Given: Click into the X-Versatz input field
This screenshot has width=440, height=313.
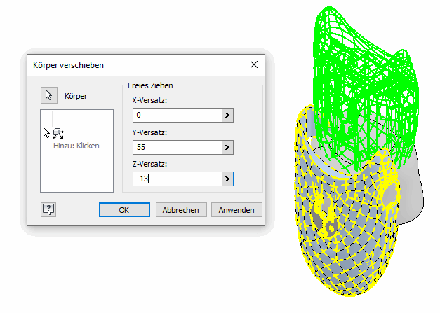Looking at the screenshot, I should [x=175, y=116].
